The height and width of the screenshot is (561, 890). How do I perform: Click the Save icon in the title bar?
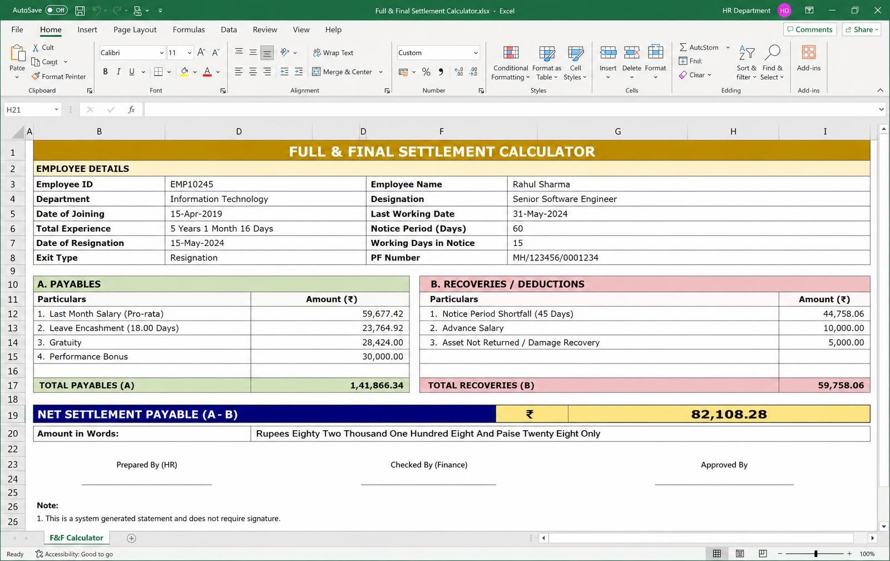[x=80, y=11]
